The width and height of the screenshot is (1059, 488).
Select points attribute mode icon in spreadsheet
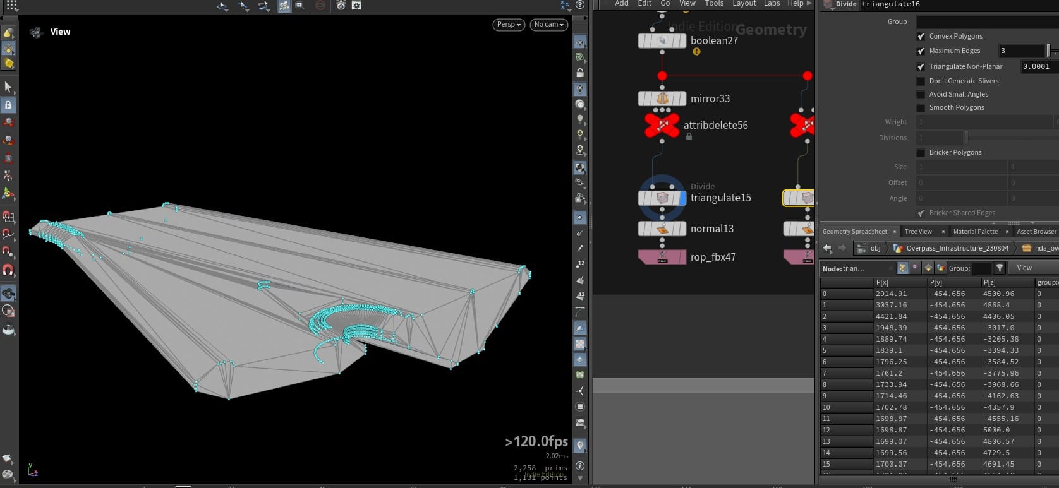click(x=902, y=268)
